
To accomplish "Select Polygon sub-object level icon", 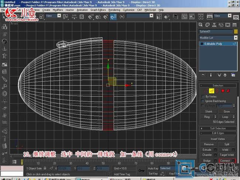I will pos(223,91).
